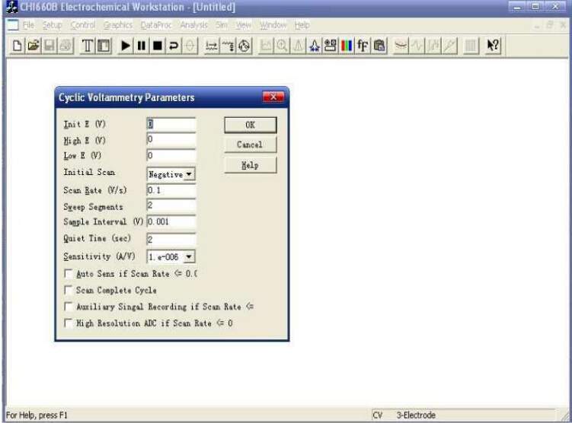
Task: Click the CV text in status bar
Action: click(378, 415)
